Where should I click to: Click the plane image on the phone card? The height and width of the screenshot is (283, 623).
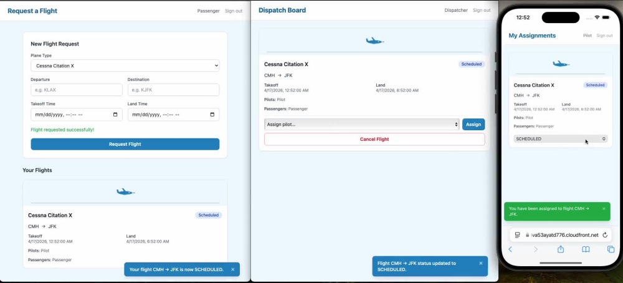click(561, 64)
